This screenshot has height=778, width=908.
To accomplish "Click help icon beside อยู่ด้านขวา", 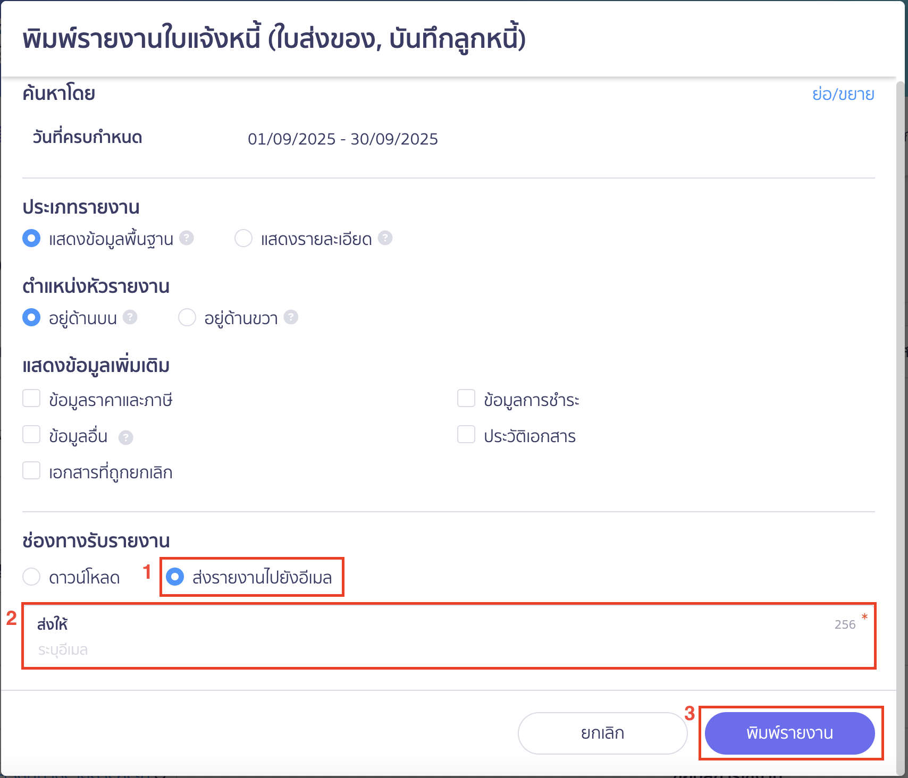I will pos(291,317).
